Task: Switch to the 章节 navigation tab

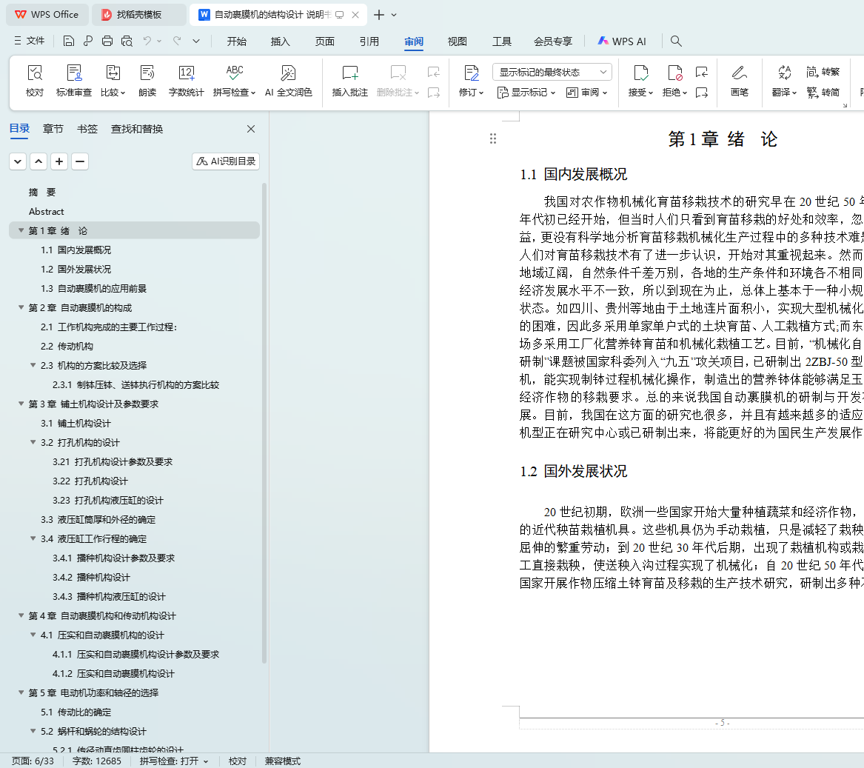Action: coord(53,129)
